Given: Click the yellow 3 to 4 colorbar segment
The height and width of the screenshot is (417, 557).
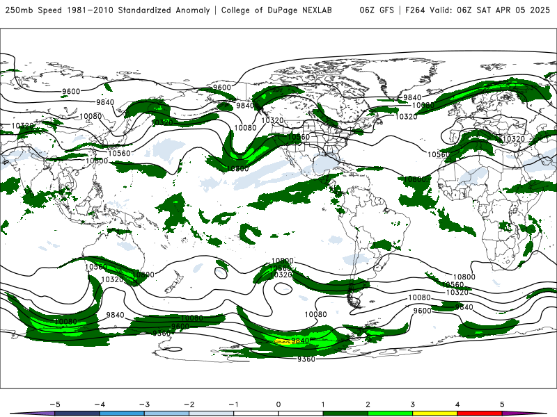Looking at the screenshot, I should (434, 414).
